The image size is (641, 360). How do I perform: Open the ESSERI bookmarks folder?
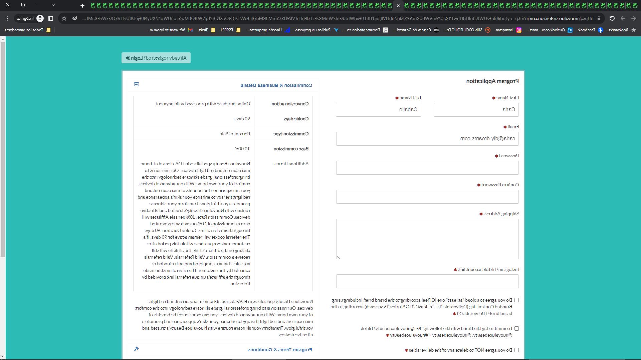pos(231,30)
